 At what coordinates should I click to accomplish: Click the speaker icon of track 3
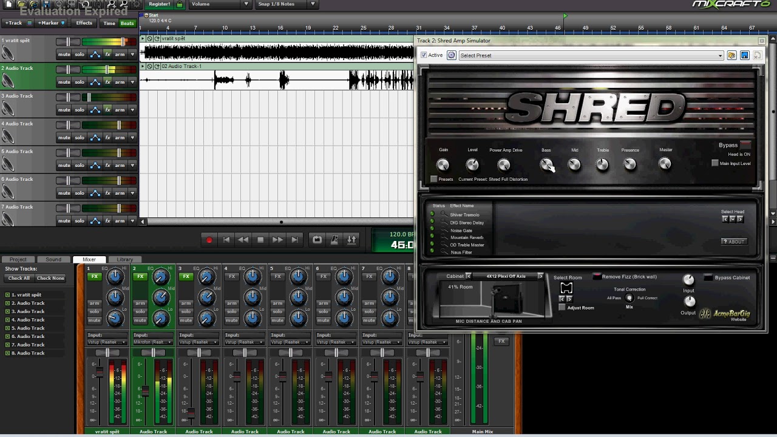pos(8,108)
